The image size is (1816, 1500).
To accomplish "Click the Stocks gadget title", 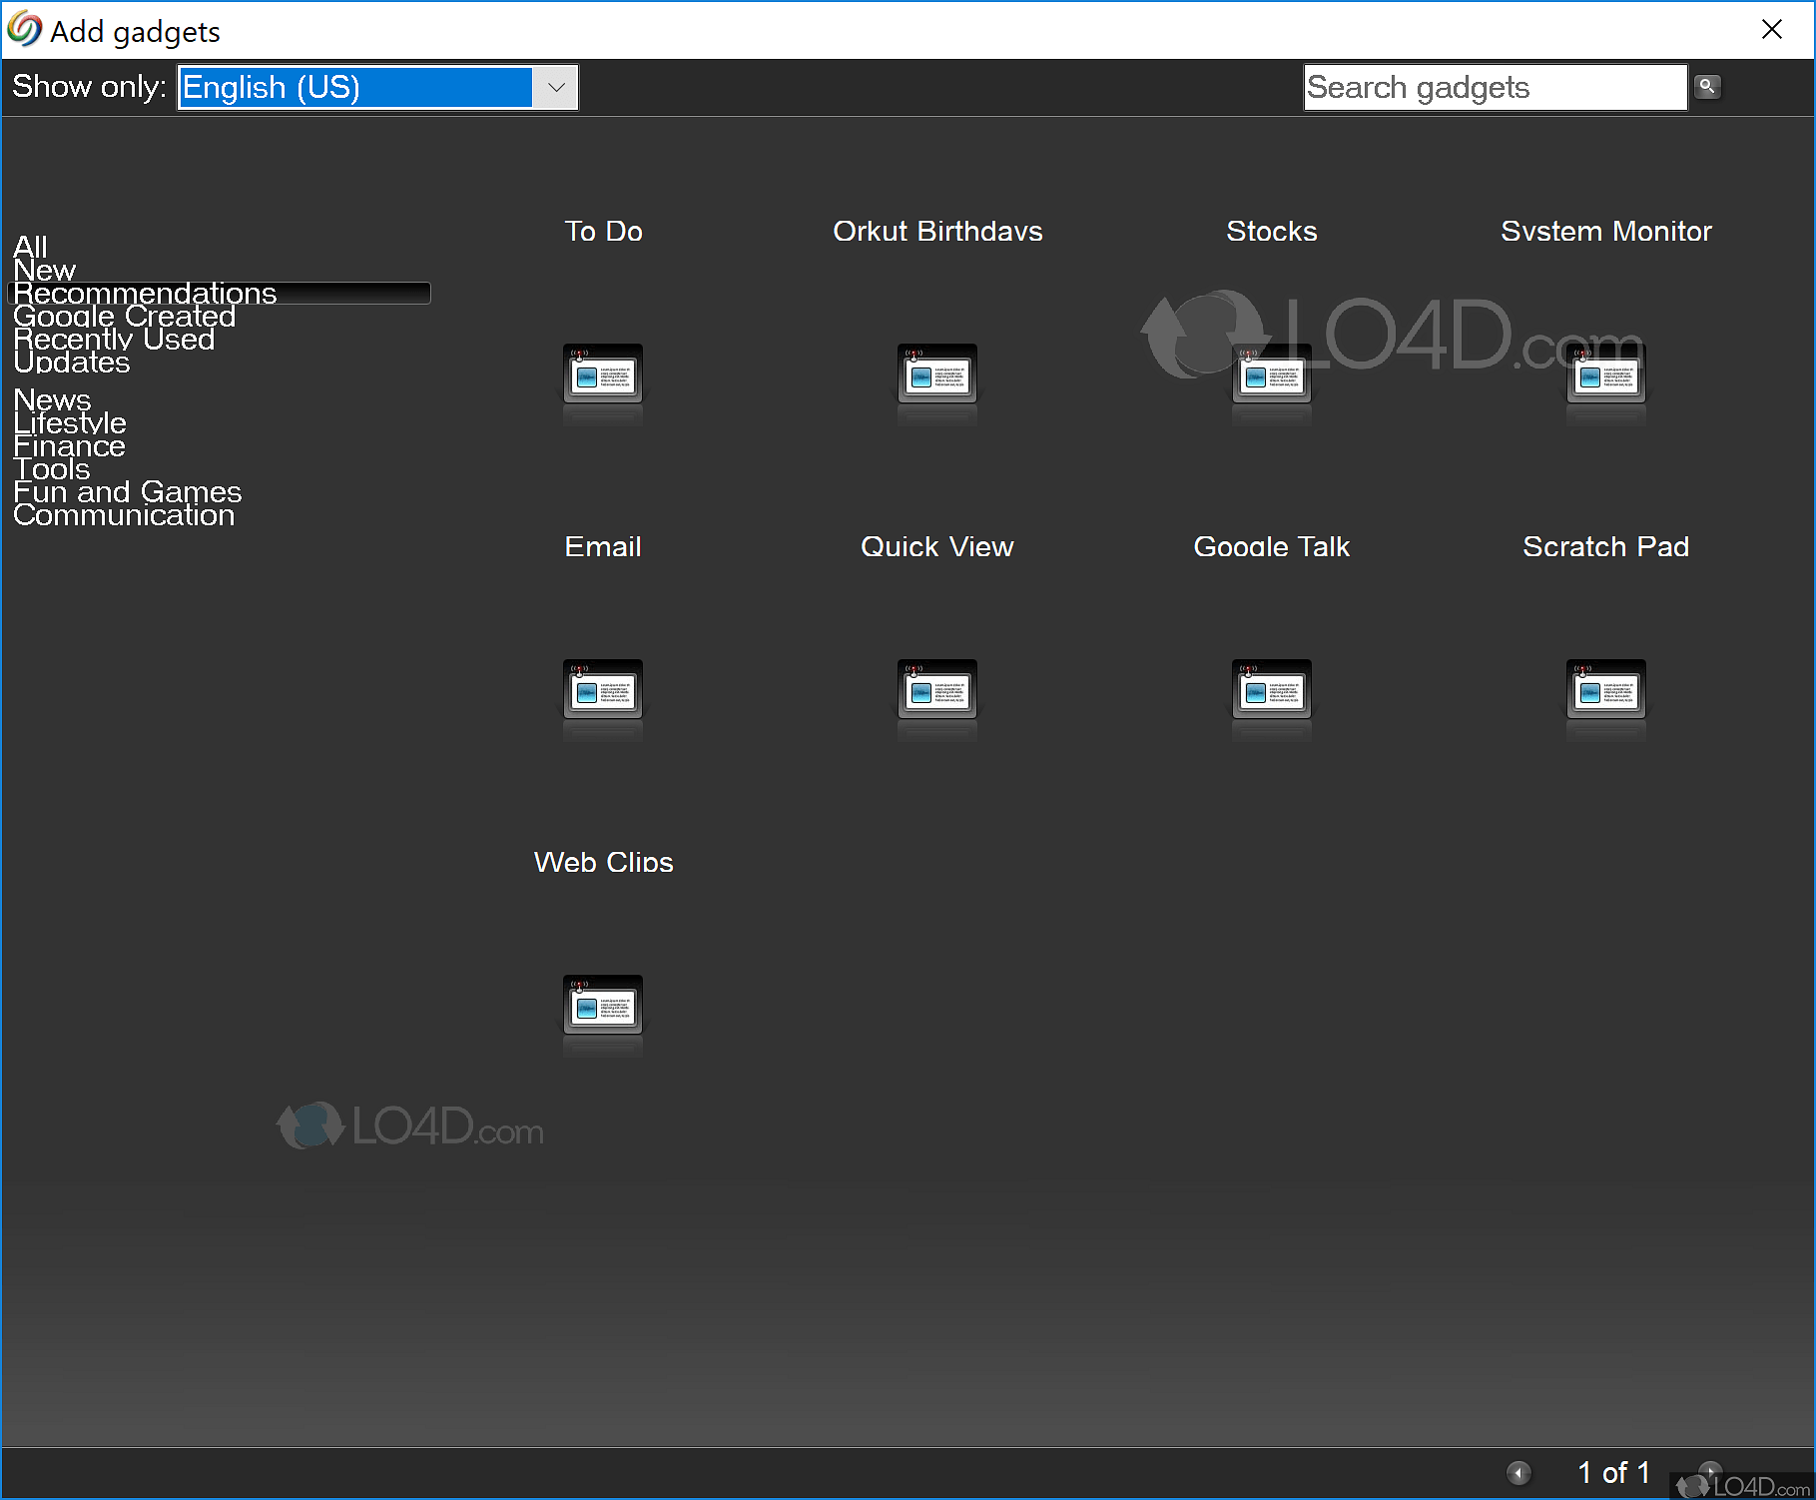I will [x=1272, y=231].
